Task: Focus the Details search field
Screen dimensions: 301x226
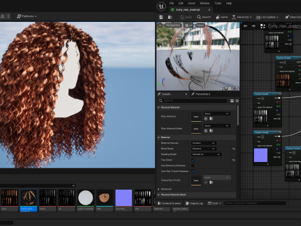Action: point(193,101)
